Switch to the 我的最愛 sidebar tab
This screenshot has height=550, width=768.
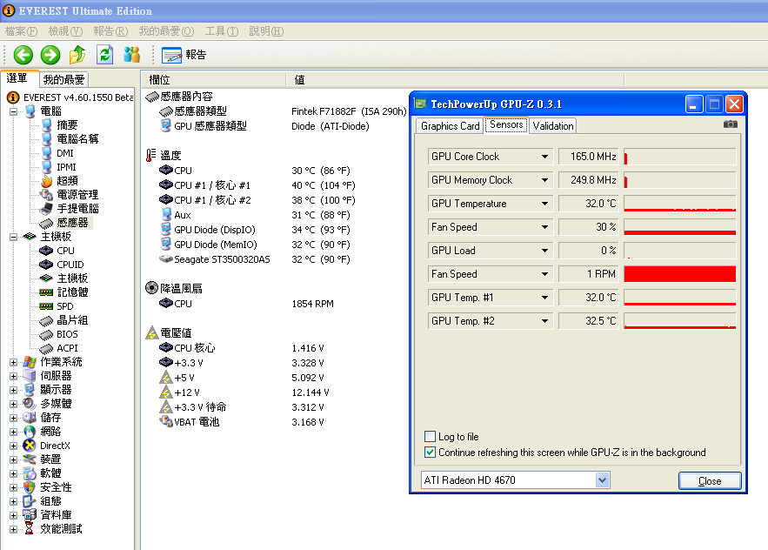(63, 79)
